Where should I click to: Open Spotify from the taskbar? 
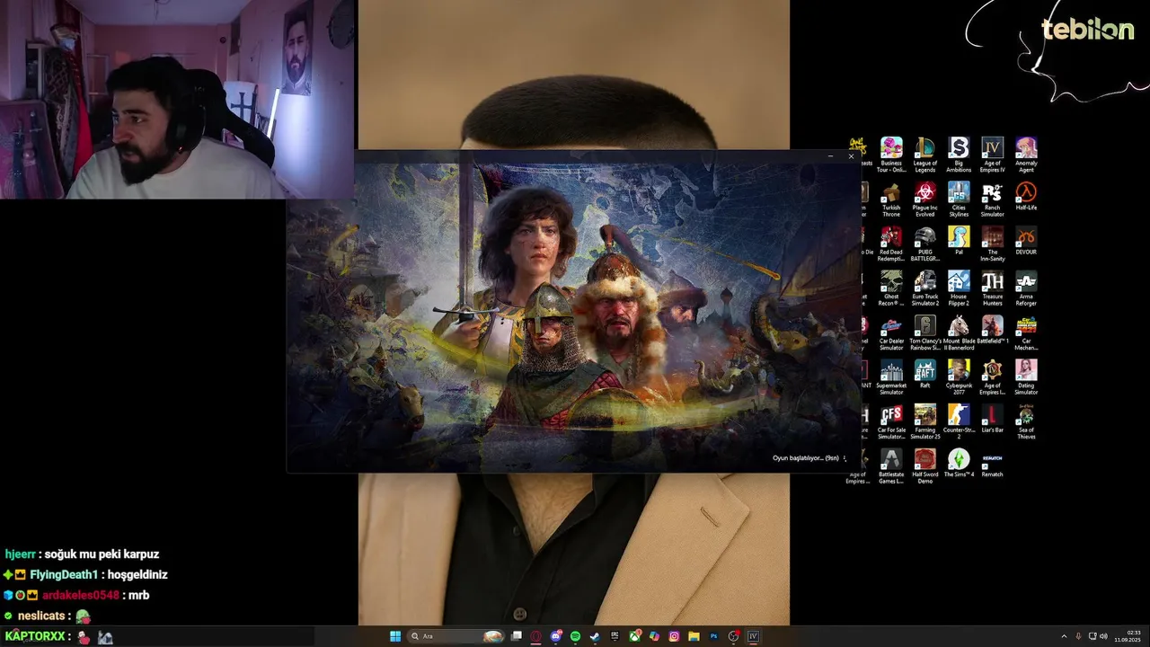576,636
